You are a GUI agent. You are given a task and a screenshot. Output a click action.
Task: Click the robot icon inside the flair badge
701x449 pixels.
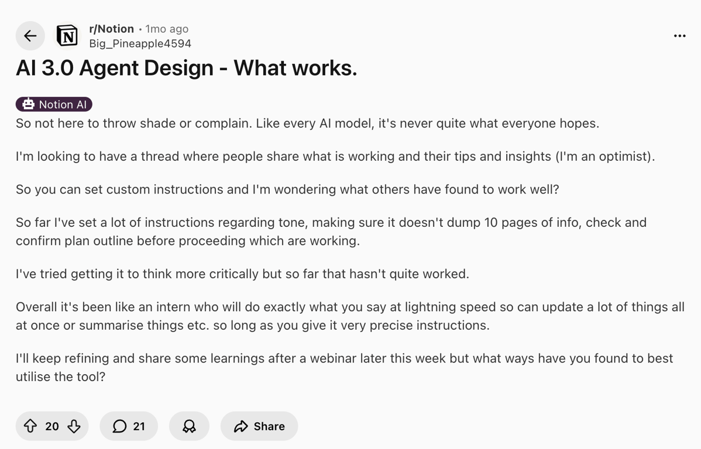[28, 104]
